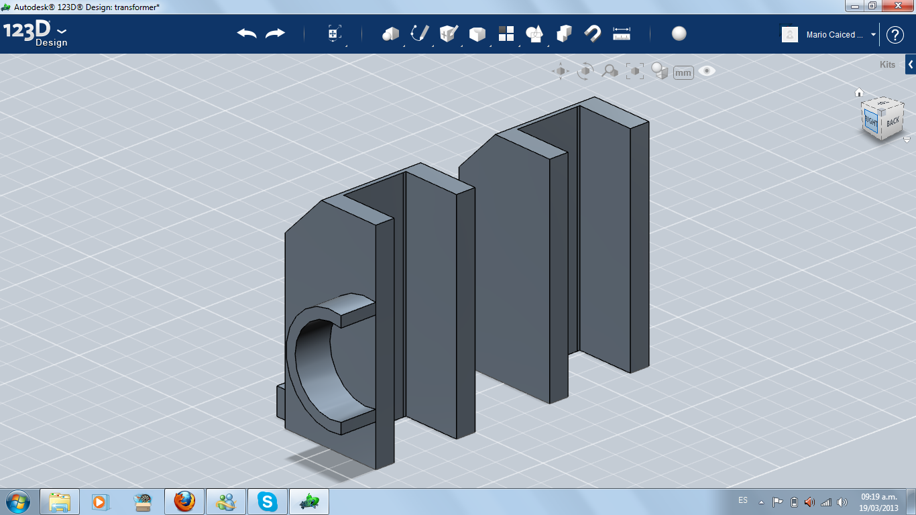
Task: Click the 123D Design taskbar button
Action: coord(309,502)
